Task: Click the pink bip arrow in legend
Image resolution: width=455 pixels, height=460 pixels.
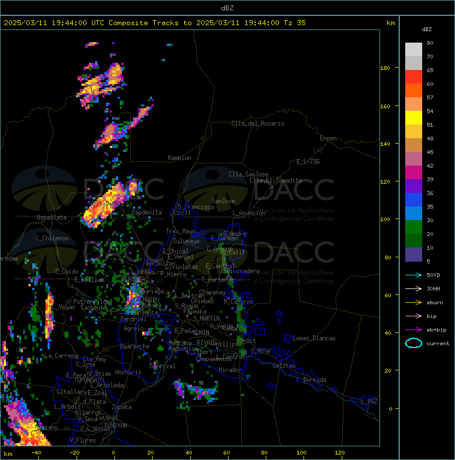Action: tap(413, 316)
